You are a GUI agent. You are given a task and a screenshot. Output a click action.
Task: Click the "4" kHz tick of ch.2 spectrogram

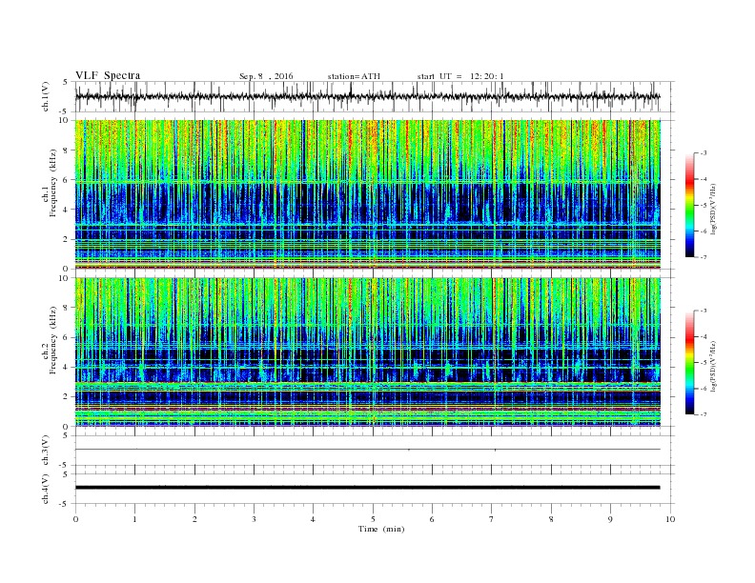[66, 367]
